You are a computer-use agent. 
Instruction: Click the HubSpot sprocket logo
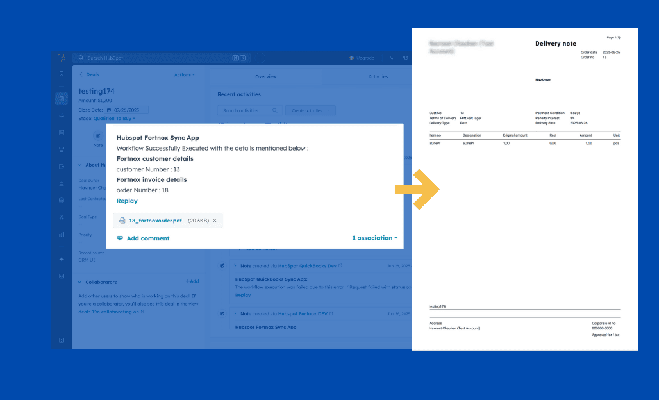click(x=62, y=58)
